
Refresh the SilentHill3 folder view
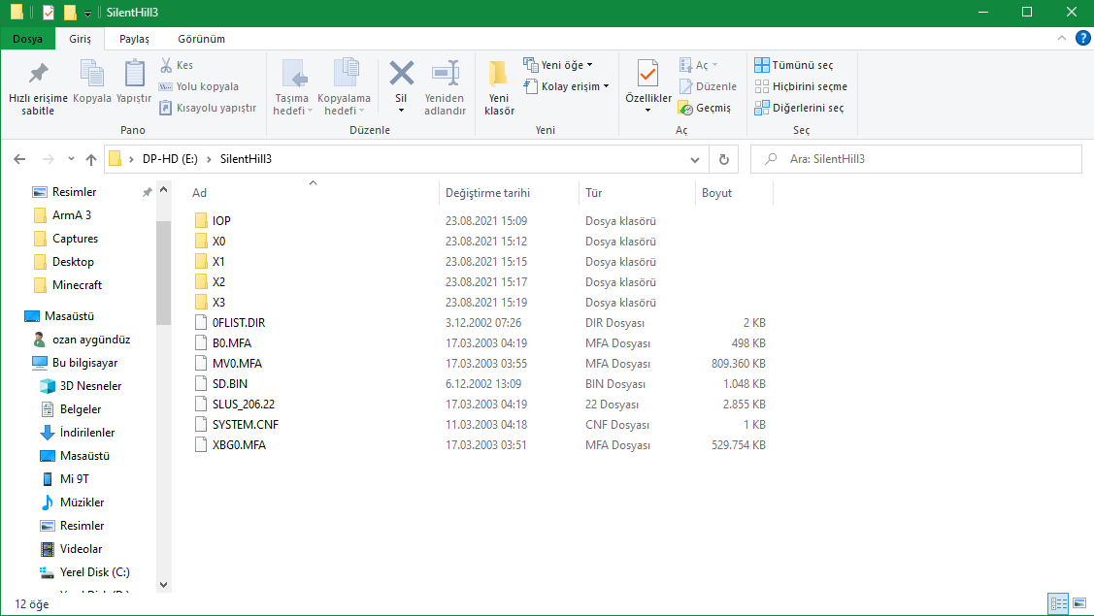coord(723,160)
